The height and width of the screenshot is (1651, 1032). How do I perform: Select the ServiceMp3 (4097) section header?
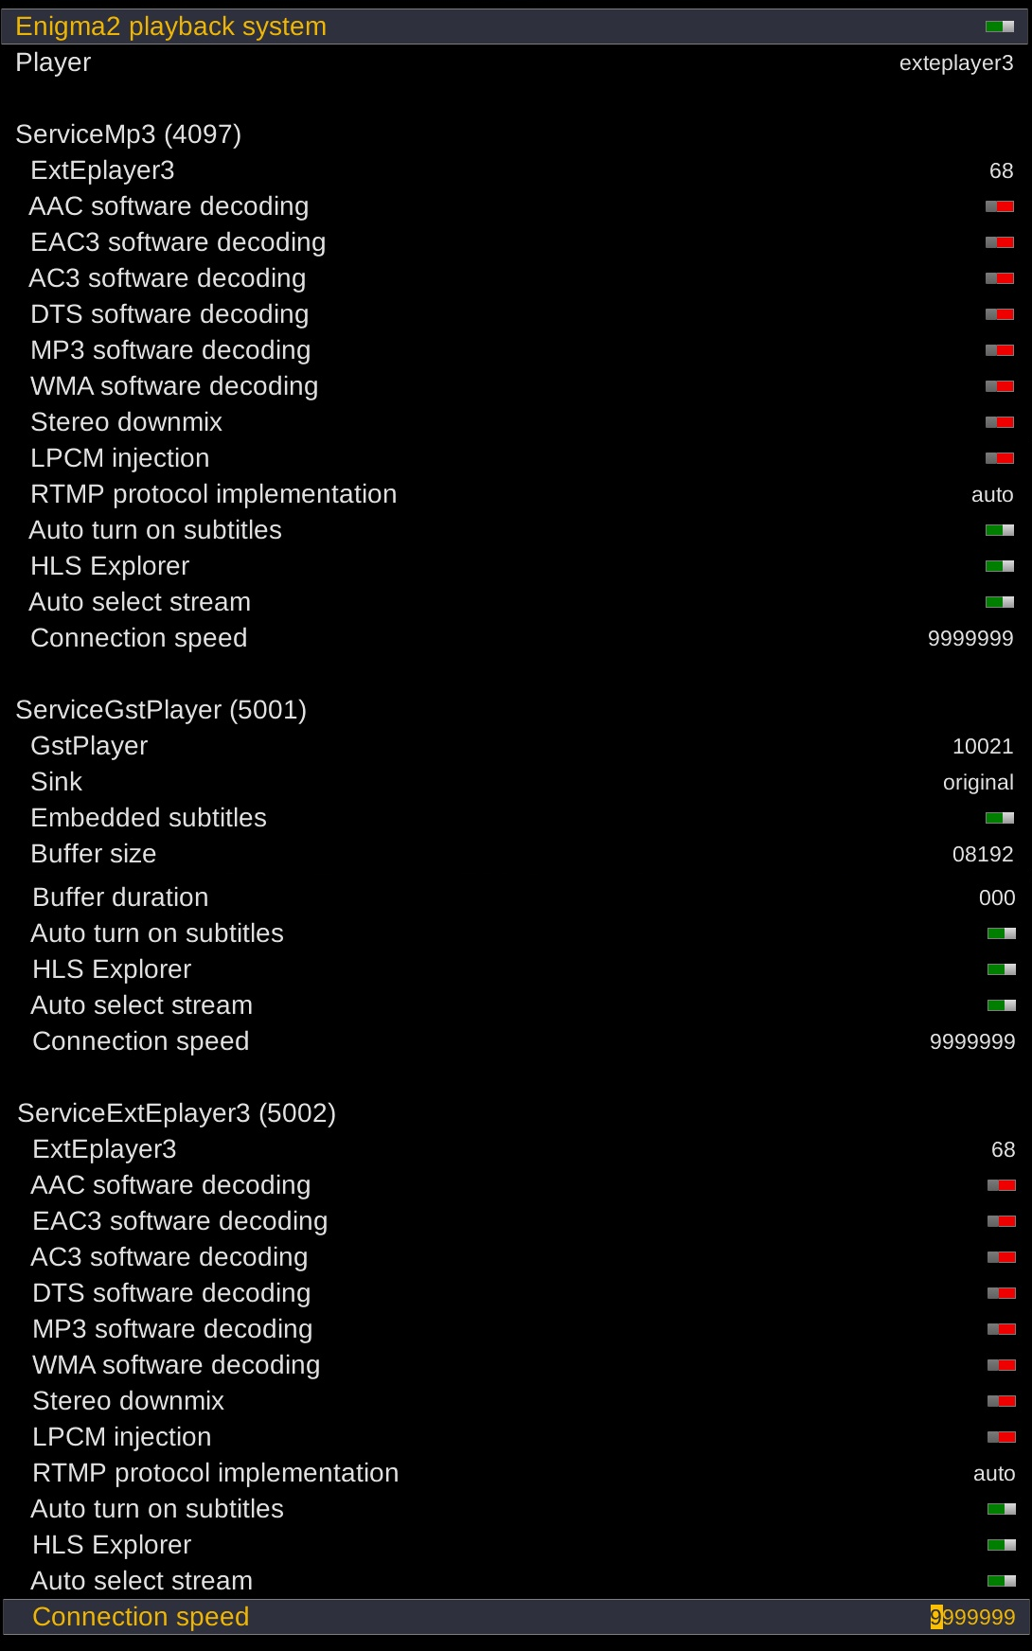coord(129,134)
